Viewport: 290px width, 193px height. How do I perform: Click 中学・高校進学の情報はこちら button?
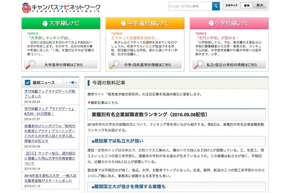click(145, 65)
